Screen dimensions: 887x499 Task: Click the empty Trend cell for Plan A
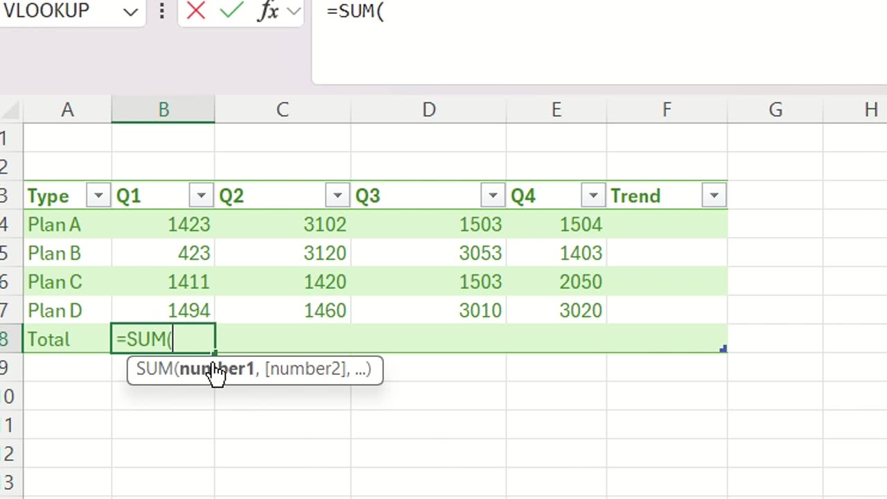(667, 225)
